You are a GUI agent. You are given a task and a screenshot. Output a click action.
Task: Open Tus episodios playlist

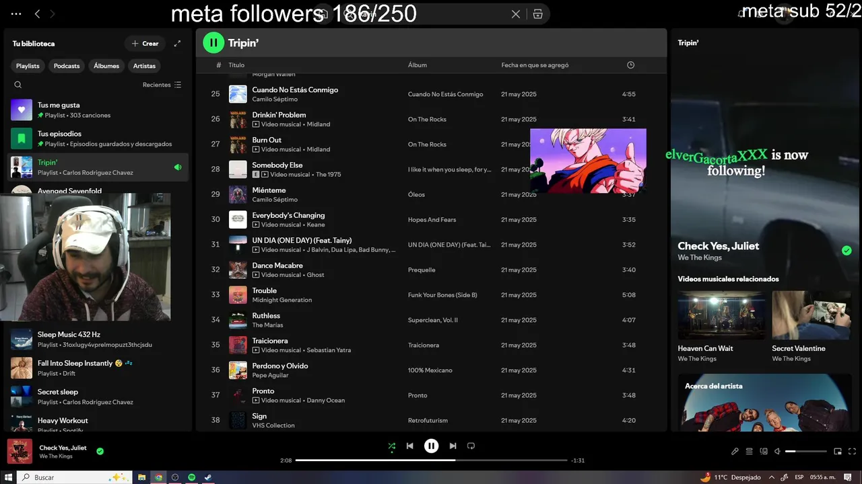[98, 138]
